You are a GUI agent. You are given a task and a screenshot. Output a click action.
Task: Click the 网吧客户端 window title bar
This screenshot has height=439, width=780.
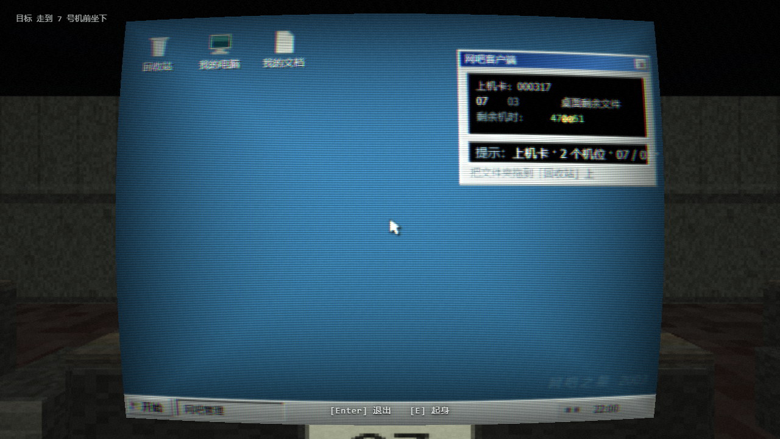coord(553,60)
